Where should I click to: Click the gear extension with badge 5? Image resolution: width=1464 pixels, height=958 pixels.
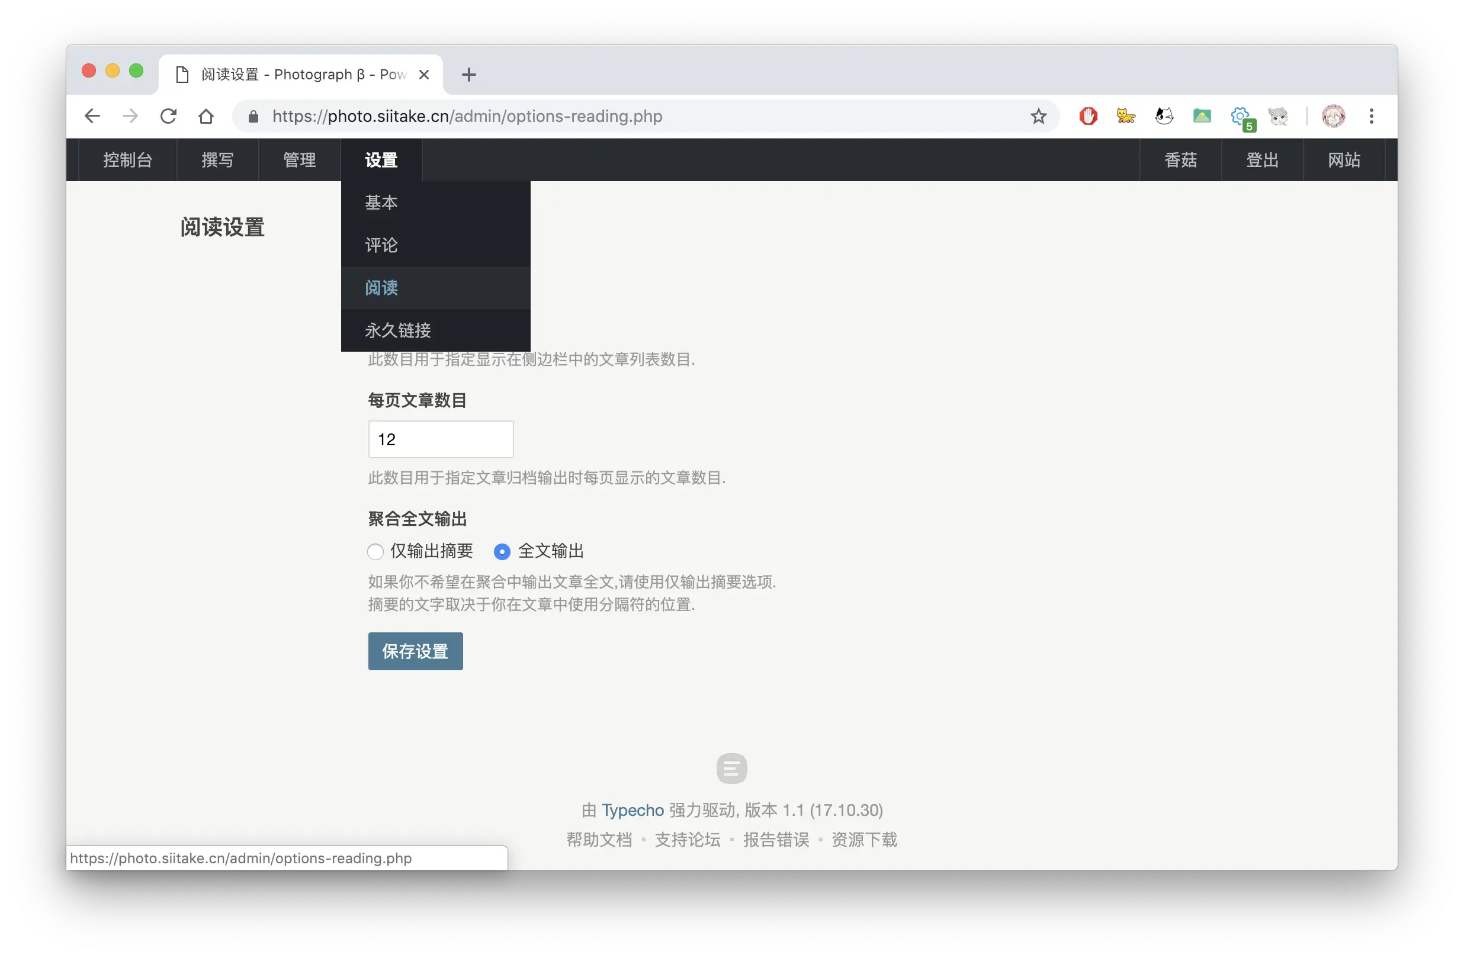(x=1240, y=116)
